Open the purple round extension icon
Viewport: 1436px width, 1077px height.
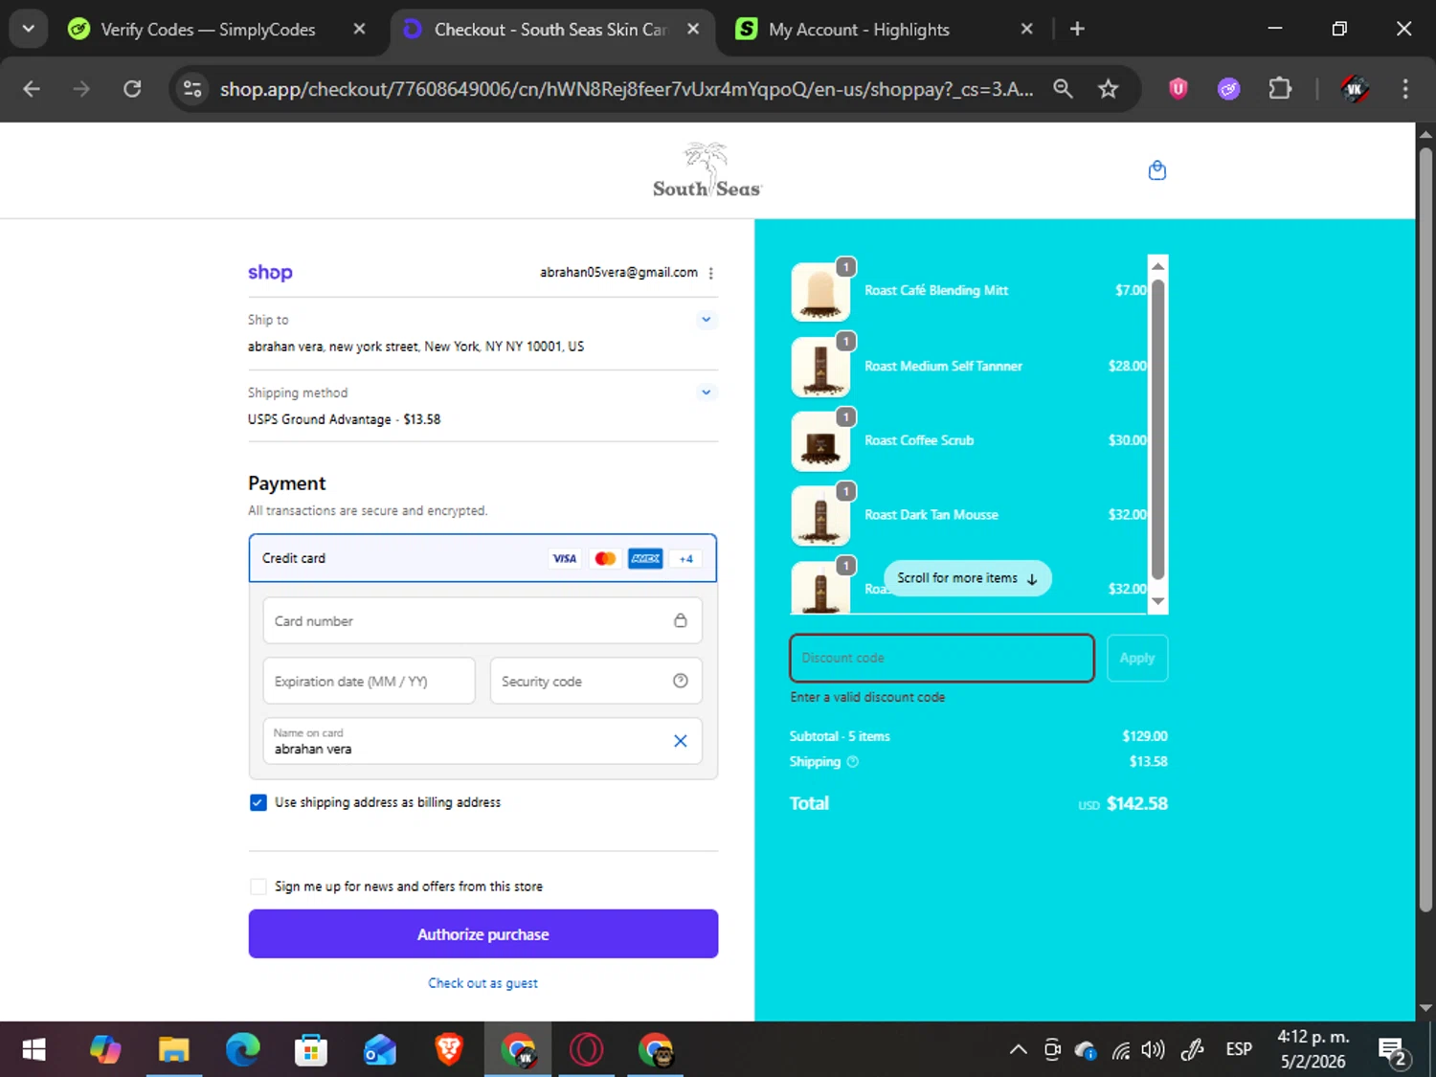(x=1228, y=89)
